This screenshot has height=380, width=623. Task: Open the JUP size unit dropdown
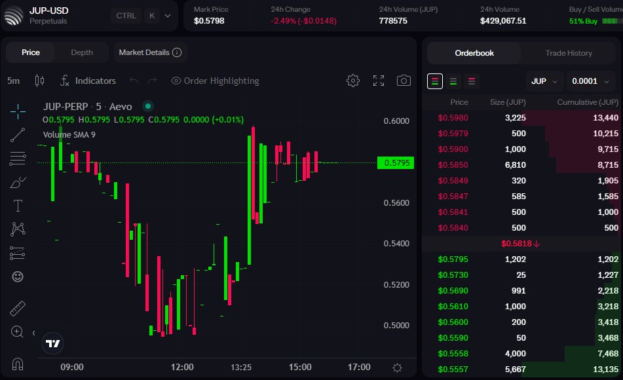(x=544, y=81)
